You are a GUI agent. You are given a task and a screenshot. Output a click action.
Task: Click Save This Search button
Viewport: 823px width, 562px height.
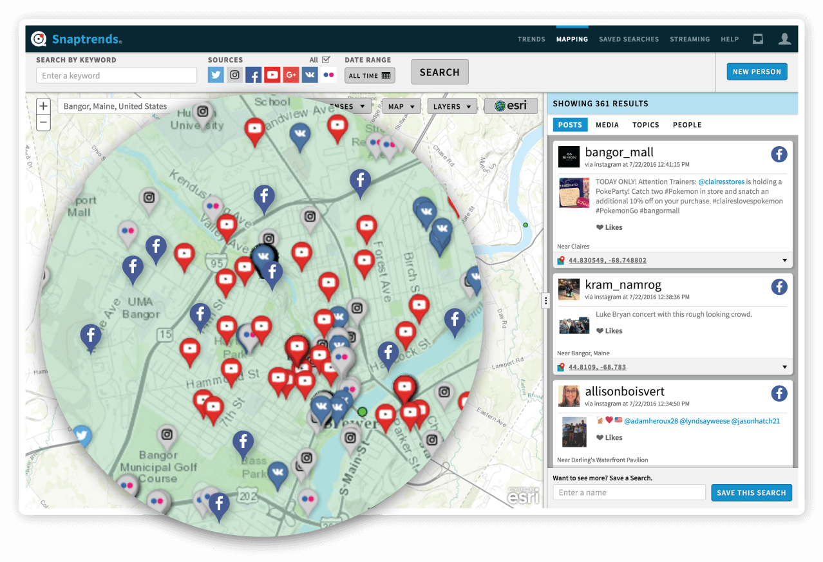(x=752, y=492)
